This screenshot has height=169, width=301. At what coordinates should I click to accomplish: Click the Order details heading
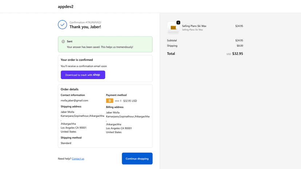[69, 89]
